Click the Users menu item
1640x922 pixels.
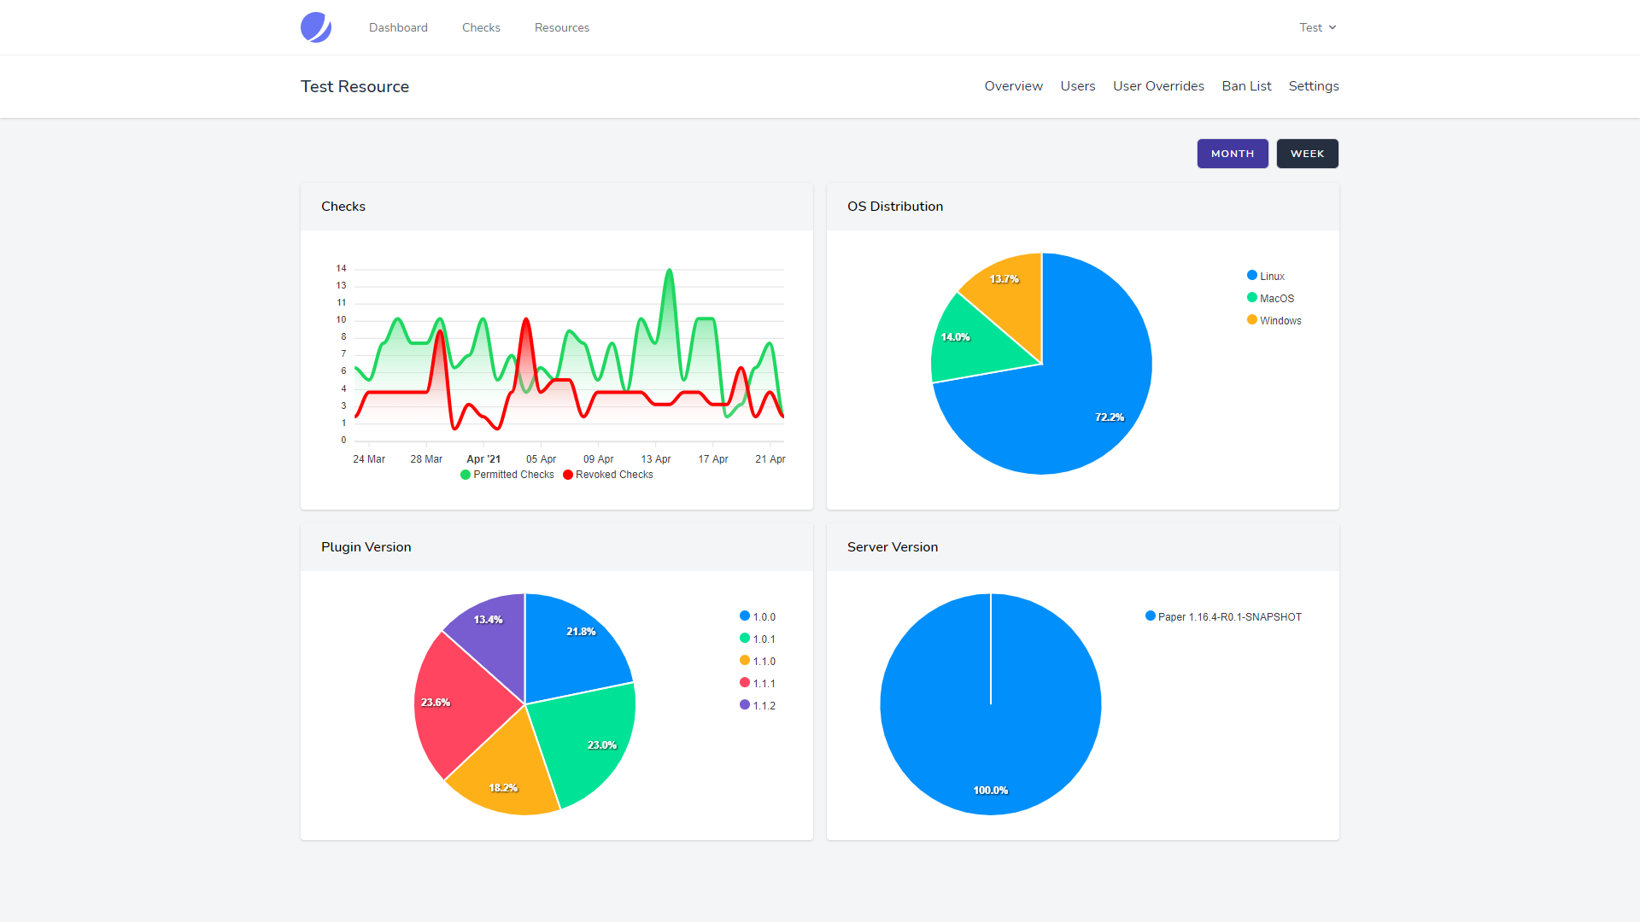(x=1075, y=85)
